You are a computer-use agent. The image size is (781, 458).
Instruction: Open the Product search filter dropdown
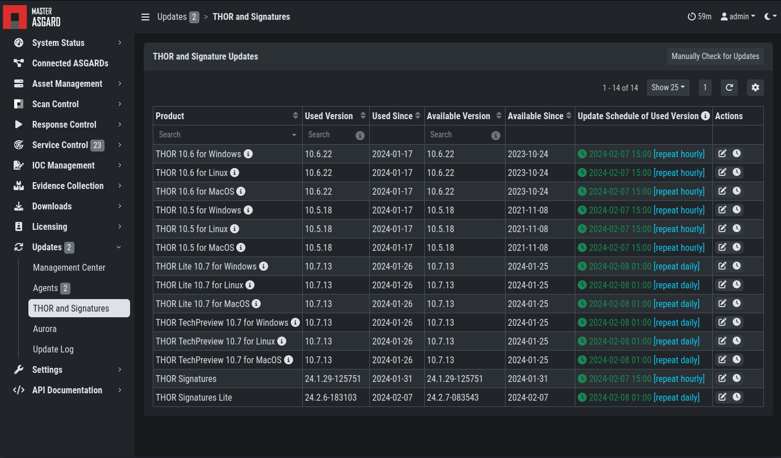(x=228, y=135)
